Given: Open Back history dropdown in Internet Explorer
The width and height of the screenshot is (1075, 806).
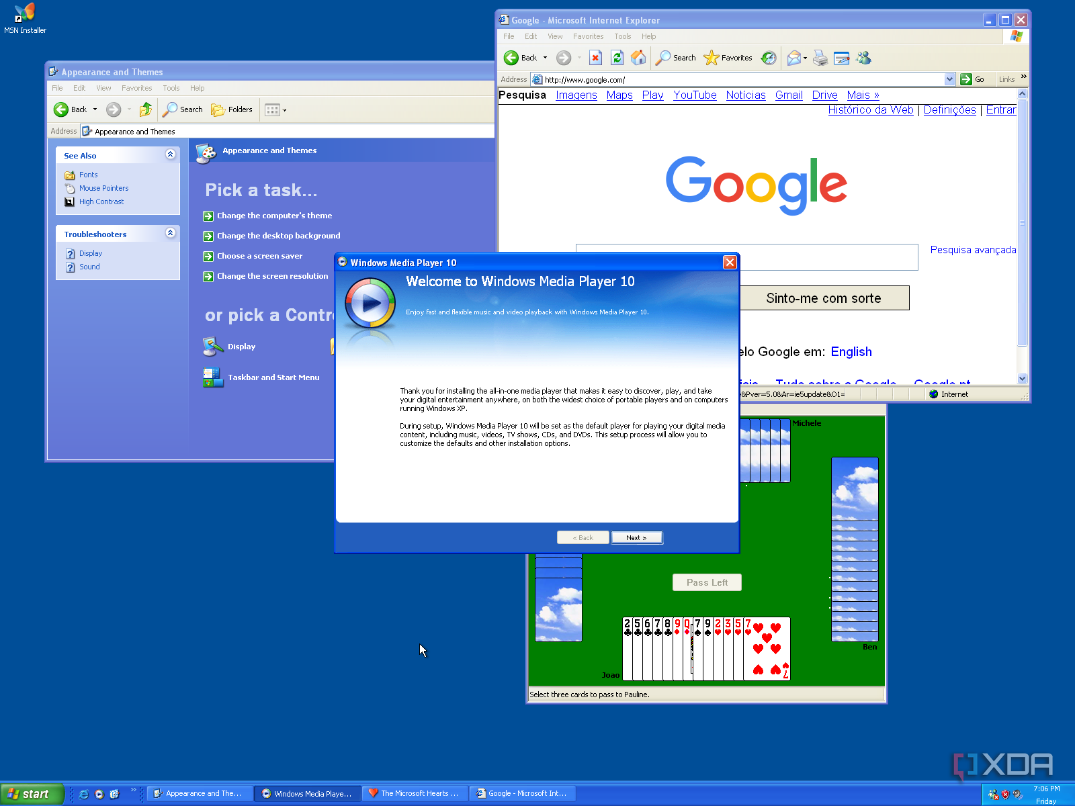Looking at the screenshot, I should tap(545, 58).
